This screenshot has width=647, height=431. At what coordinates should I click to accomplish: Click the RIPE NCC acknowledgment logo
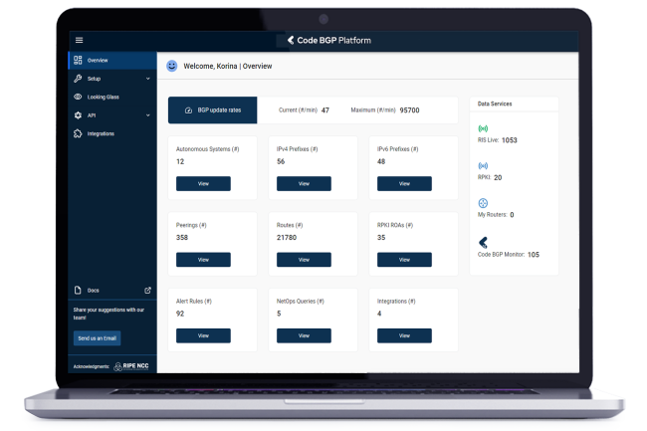[x=132, y=367]
